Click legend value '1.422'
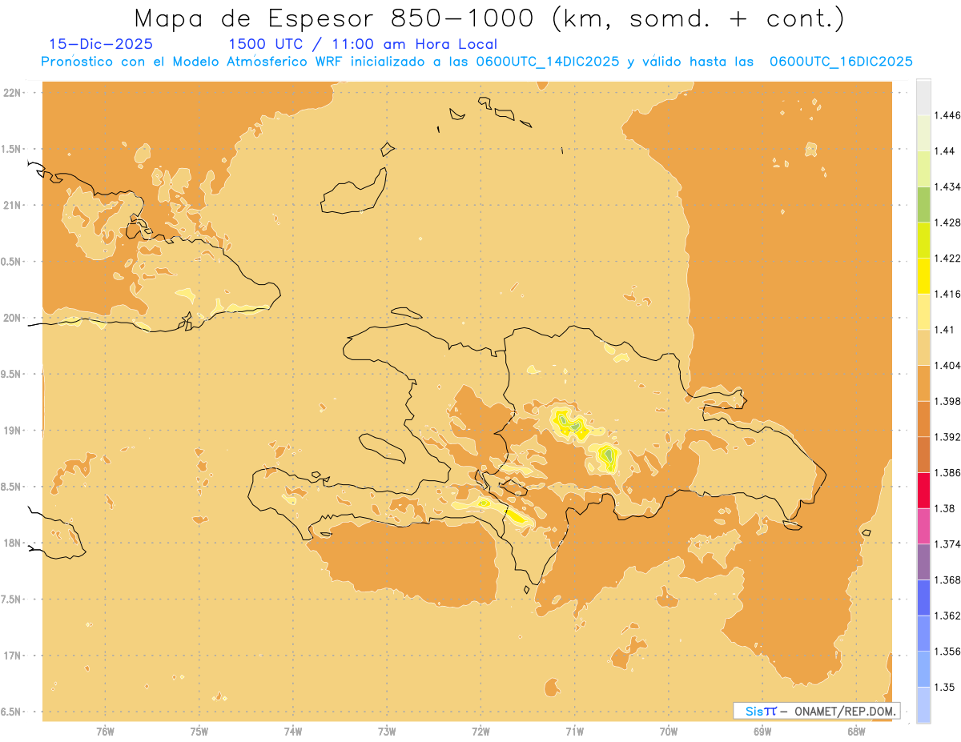Image resolution: width=961 pixels, height=742 pixels. click(947, 258)
